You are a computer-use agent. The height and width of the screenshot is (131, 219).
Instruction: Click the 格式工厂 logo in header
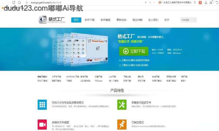pyautogui.click(x=52, y=20)
